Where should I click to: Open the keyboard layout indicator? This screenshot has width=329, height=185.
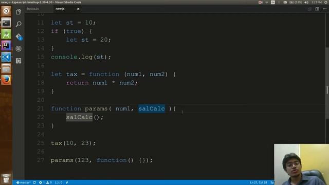[273, 2]
